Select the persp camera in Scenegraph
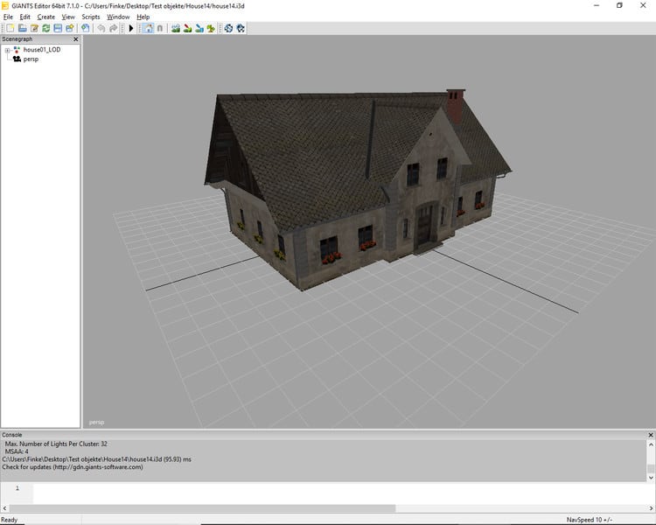 click(x=31, y=59)
